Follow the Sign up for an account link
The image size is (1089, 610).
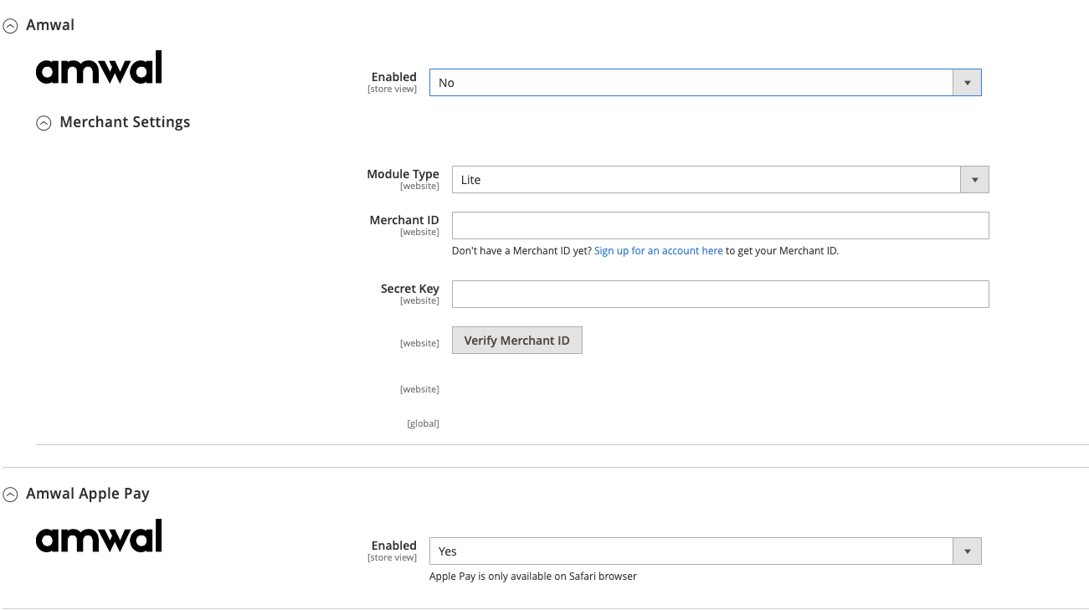point(658,250)
